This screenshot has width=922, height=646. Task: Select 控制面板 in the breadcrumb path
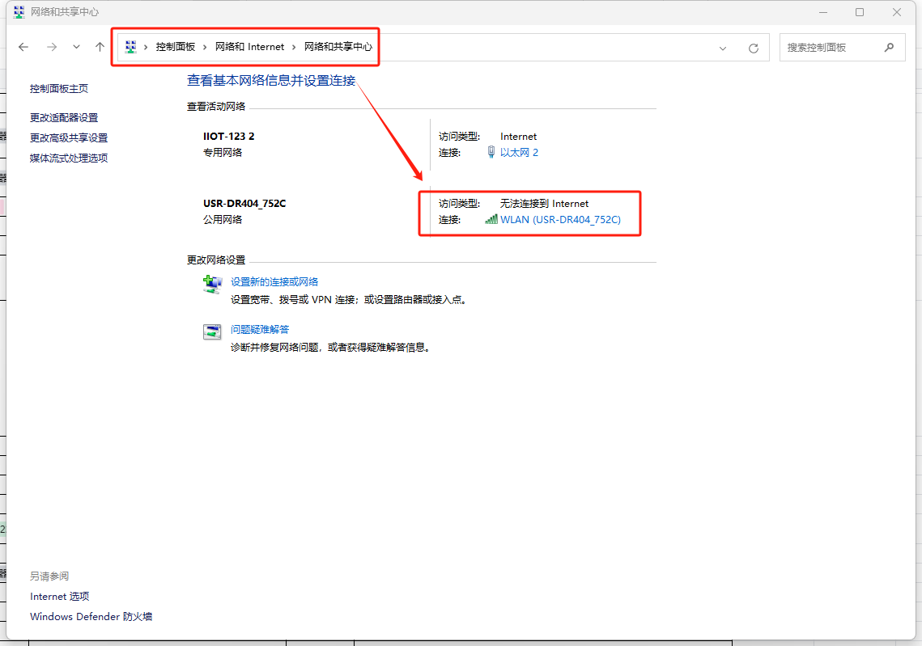pyautogui.click(x=176, y=47)
